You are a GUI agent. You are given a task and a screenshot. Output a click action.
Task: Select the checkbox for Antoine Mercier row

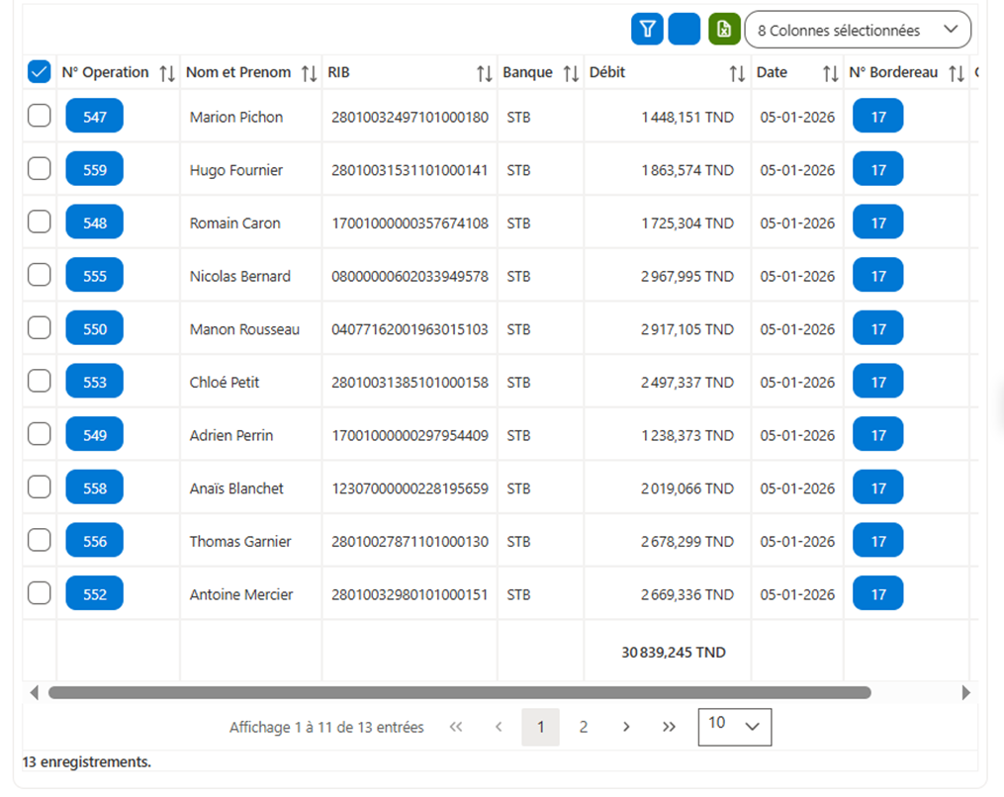pos(39,592)
